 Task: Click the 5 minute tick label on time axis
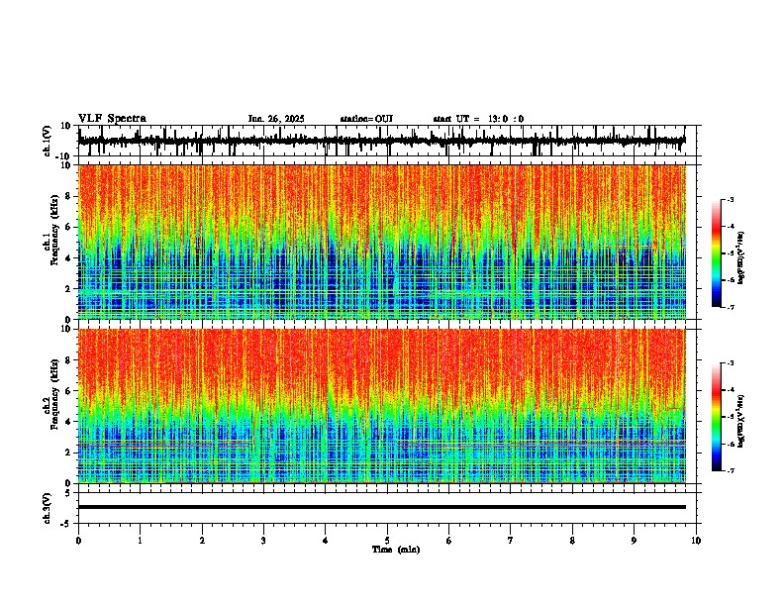point(387,541)
